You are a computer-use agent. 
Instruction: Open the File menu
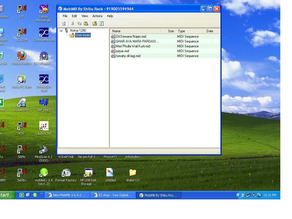coord(65,16)
